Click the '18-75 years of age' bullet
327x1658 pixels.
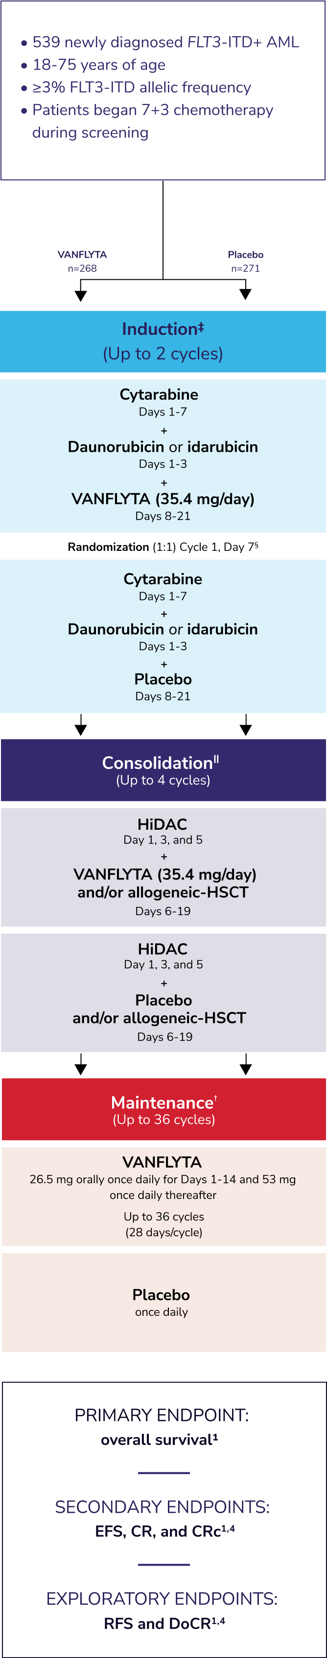(99, 65)
